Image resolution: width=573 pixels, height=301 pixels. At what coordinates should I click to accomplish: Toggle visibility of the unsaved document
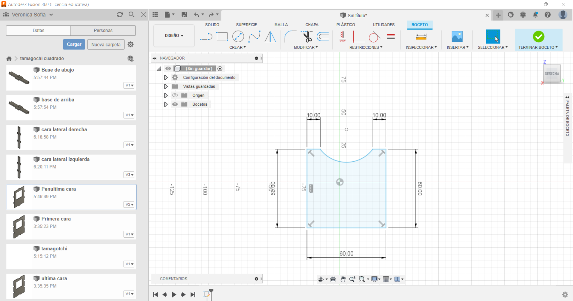point(168,68)
